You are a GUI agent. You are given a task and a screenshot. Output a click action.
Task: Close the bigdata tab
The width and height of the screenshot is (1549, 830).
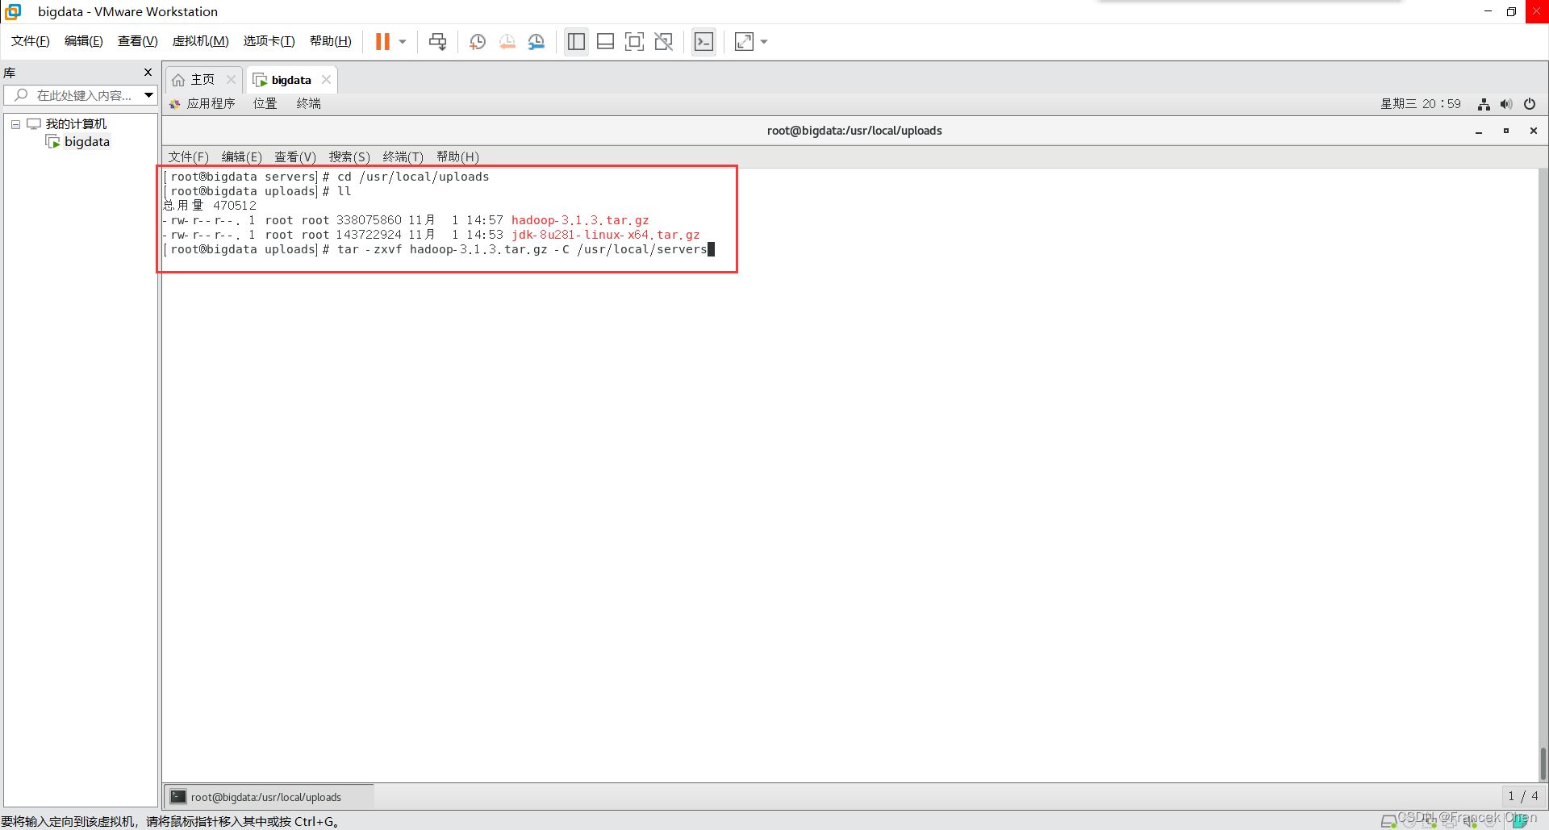326,79
